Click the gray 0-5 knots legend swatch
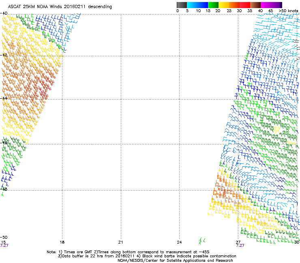Screen dimensions: 300x263 pyautogui.click(x=182, y=5)
